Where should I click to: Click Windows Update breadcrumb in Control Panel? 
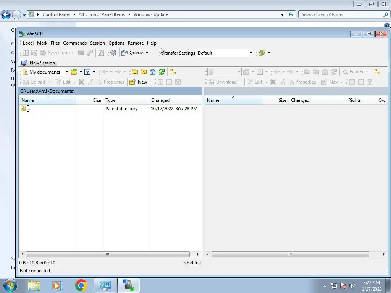[150, 14]
